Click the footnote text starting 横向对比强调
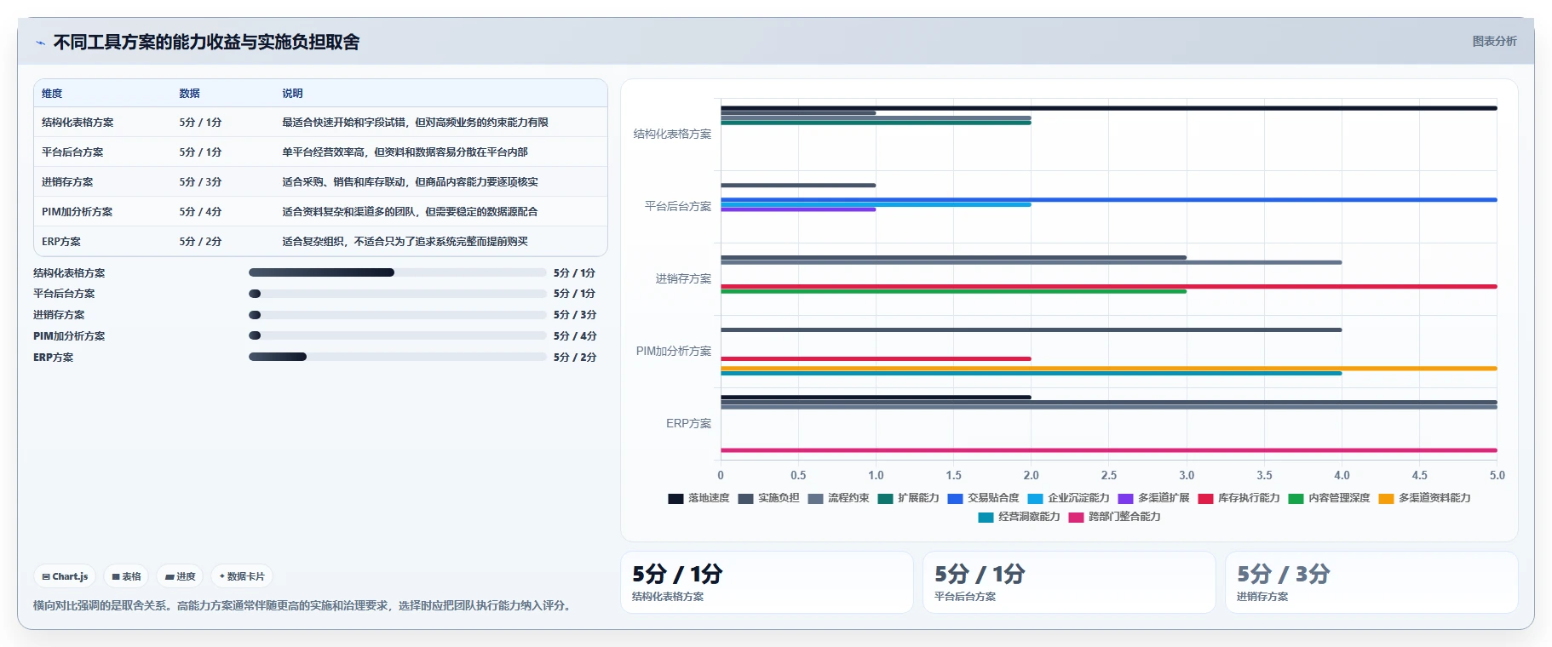Image resolution: width=1552 pixels, height=647 pixels. (303, 606)
